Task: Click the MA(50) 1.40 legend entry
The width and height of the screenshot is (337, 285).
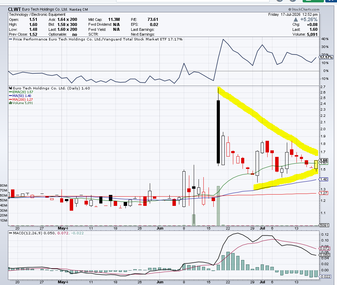Action: pyautogui.click(x=20, y=96)
